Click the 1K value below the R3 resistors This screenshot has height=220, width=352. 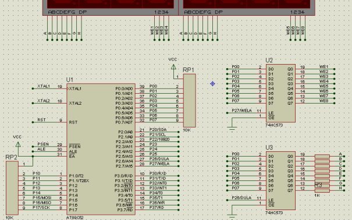coord(317,196)
